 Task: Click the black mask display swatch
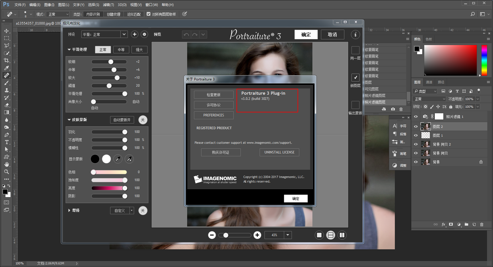tap(95, 159)
